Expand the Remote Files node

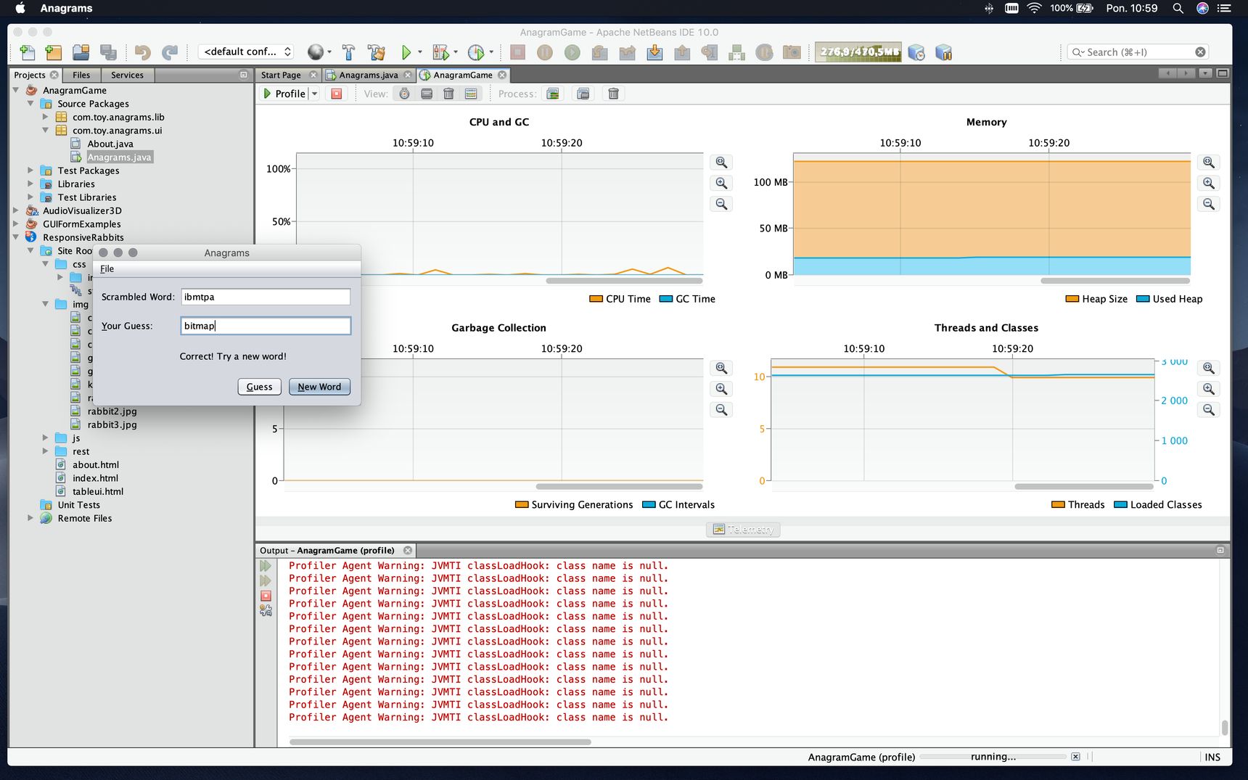[30, 518]
